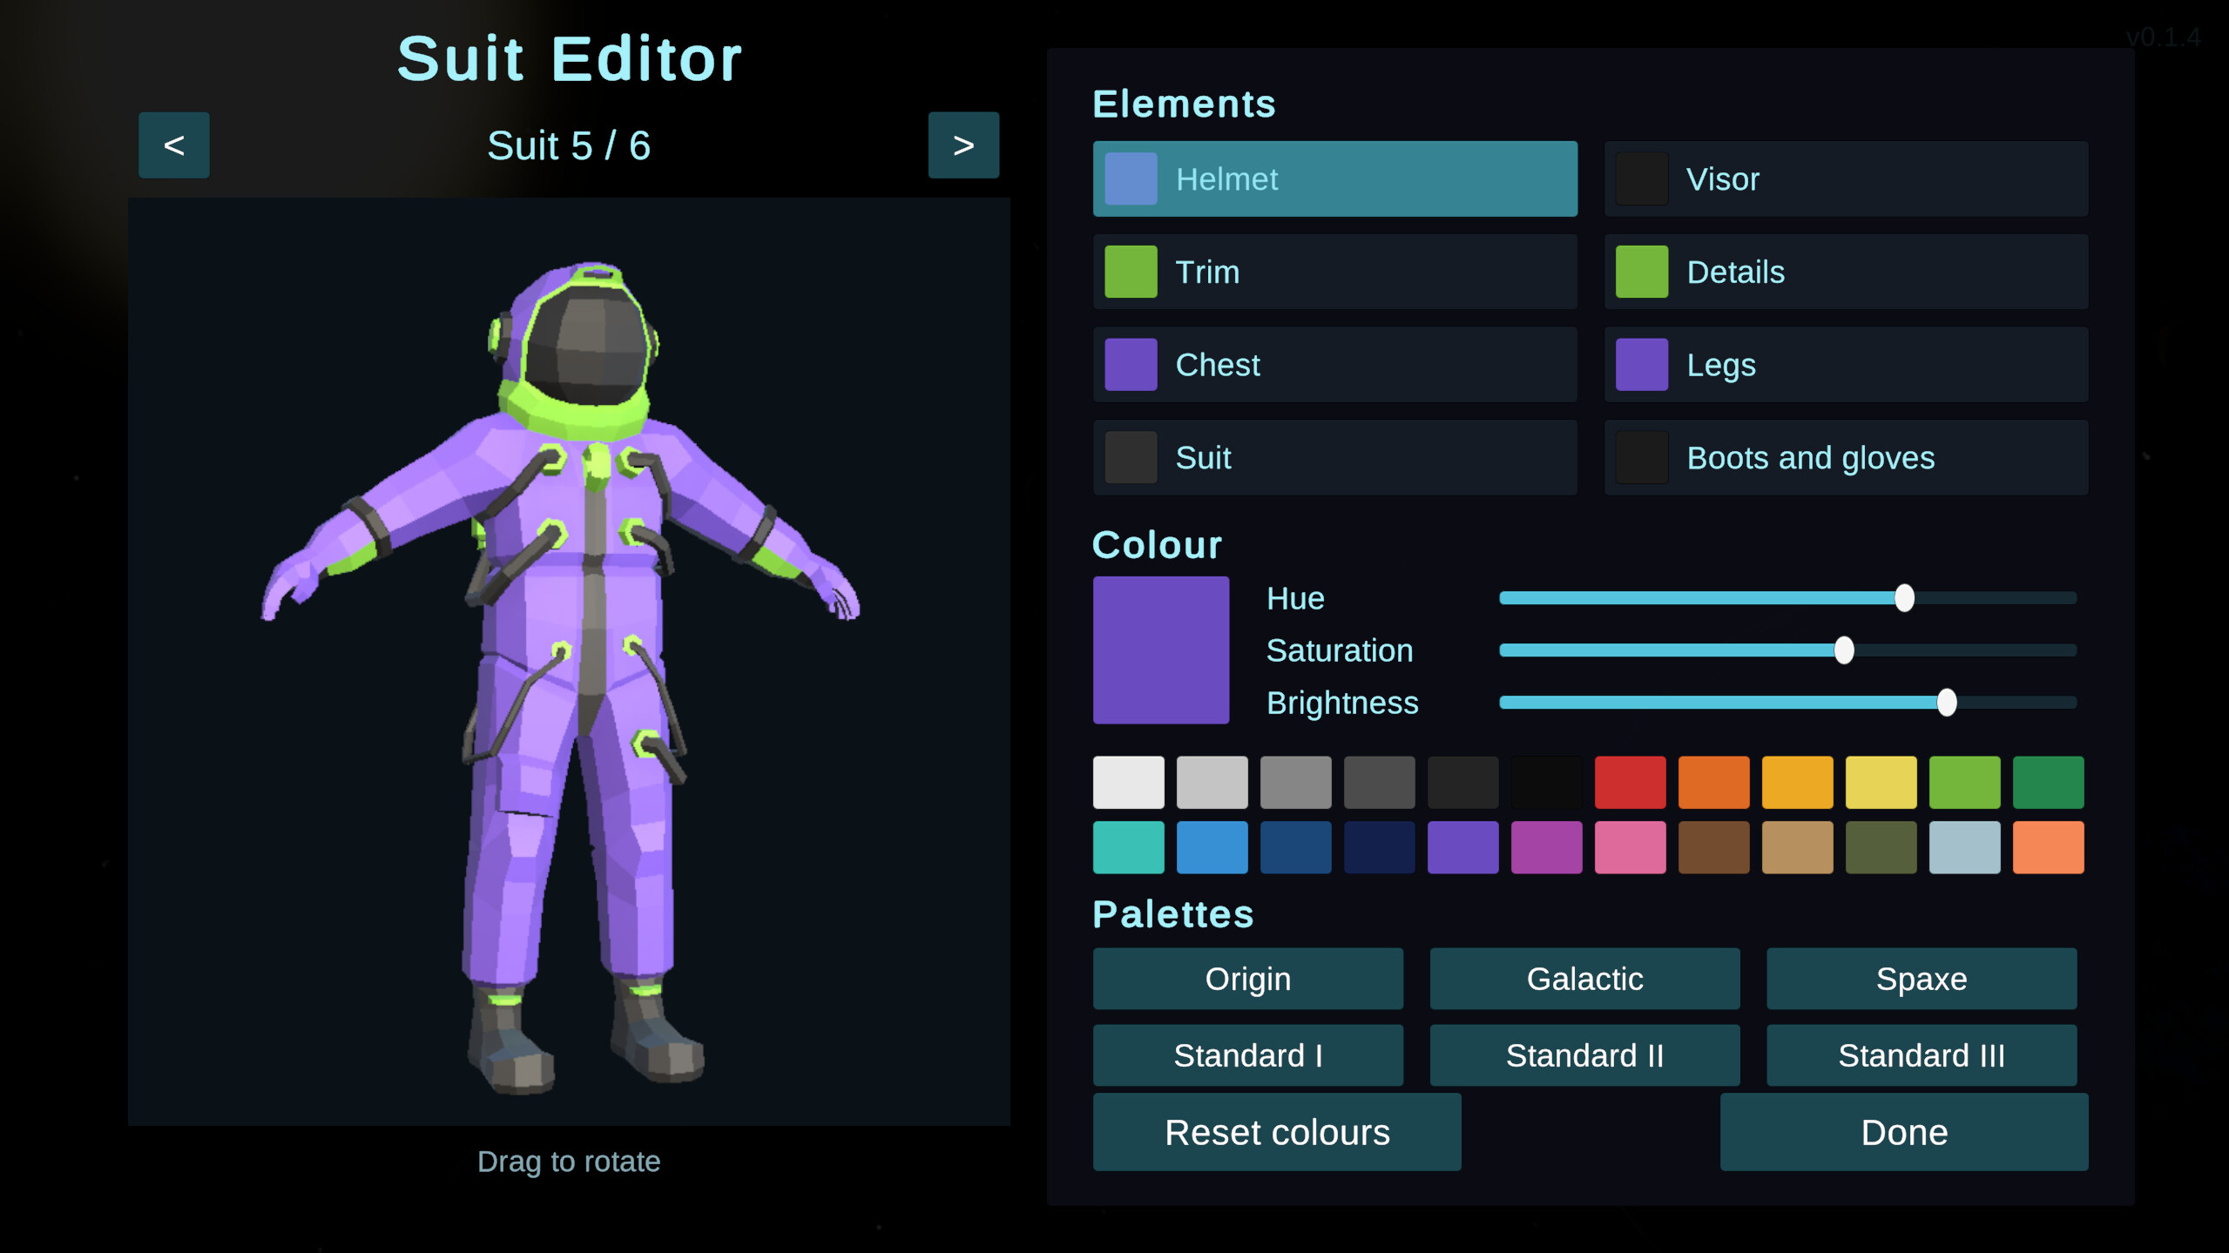Click the Reset colours button
This screenshot has height=1253, width=2229.
[1277, 1132]
